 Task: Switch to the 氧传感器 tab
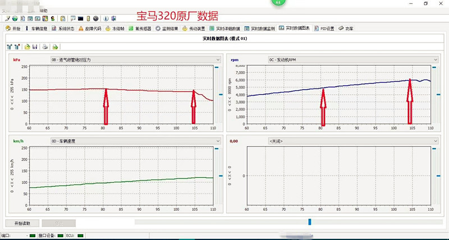click(140, 28)
